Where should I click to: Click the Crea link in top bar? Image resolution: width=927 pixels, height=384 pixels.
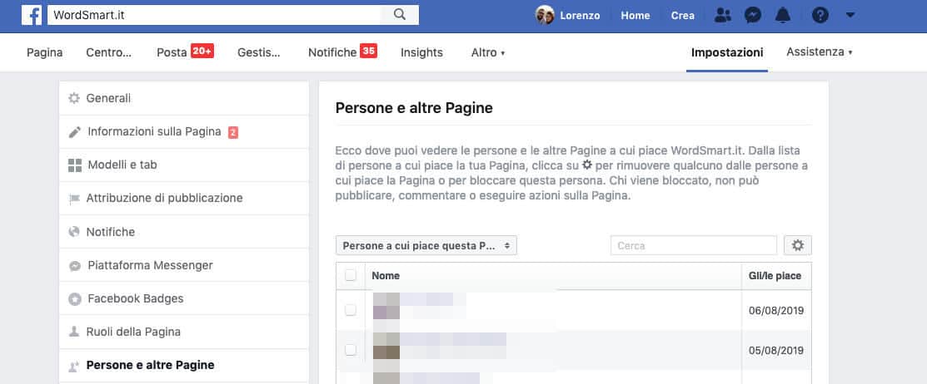[x=682, y=15]
